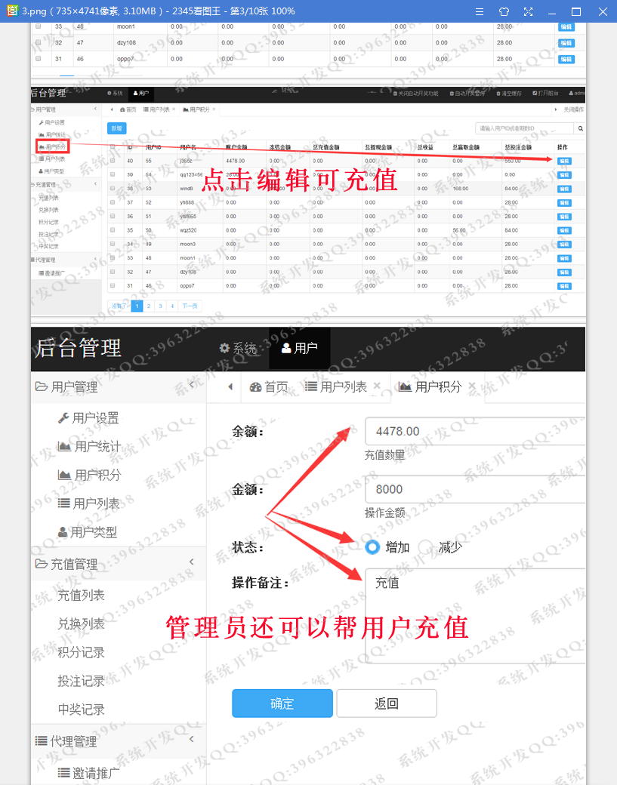This screenshot has height=785, width=617.
Task: Tick select-all checkbox in small table header
Action: (113, 147)
